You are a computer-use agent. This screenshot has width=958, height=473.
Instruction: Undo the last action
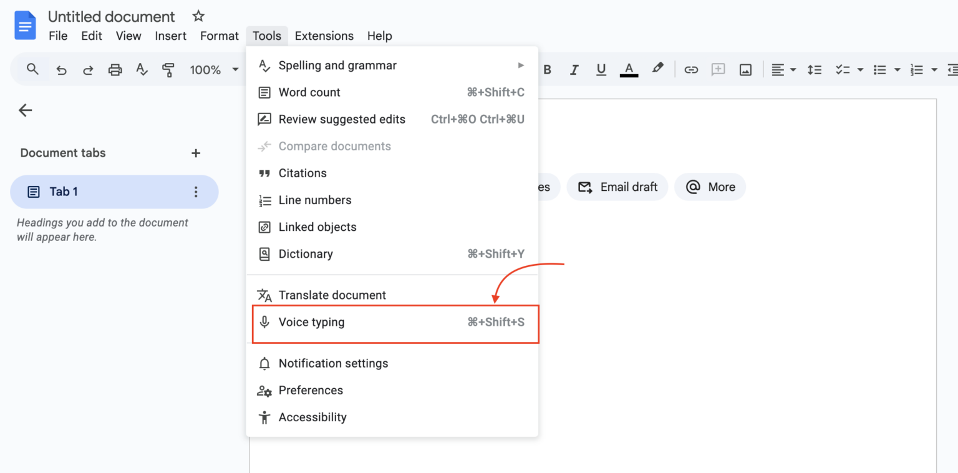(61, 69)
